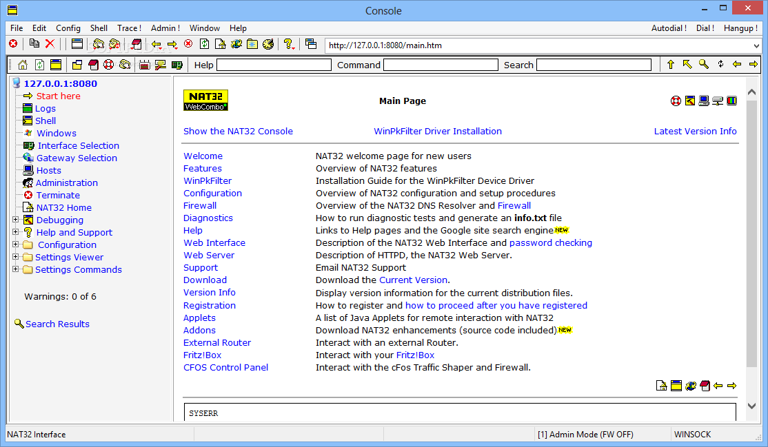
Task: Click the right arrow icon at page bottom
Action: (x=731, y=386)
